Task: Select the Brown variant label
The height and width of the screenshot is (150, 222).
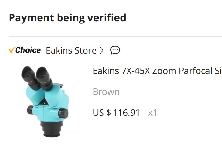Action: coord(106,92)
